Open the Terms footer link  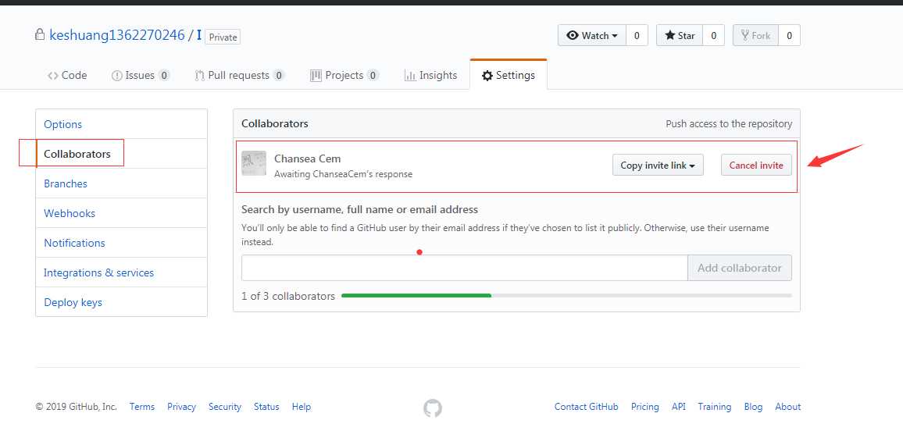tap(141, 407)
